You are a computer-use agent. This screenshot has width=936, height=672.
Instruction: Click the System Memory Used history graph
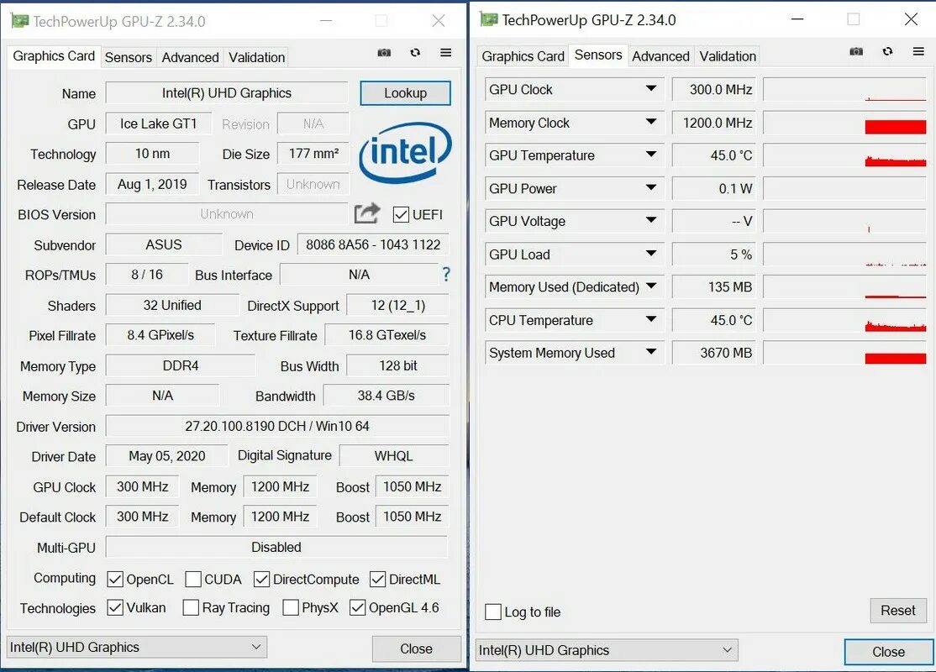tap(844, 353)
